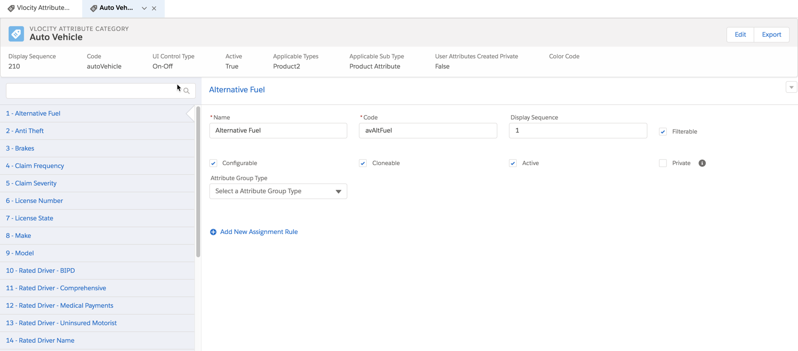Viewport: 798px width, 351px height.
Task: Click the Vlocity Attribute tab tag icon
Action: click(x=11, y=8)
